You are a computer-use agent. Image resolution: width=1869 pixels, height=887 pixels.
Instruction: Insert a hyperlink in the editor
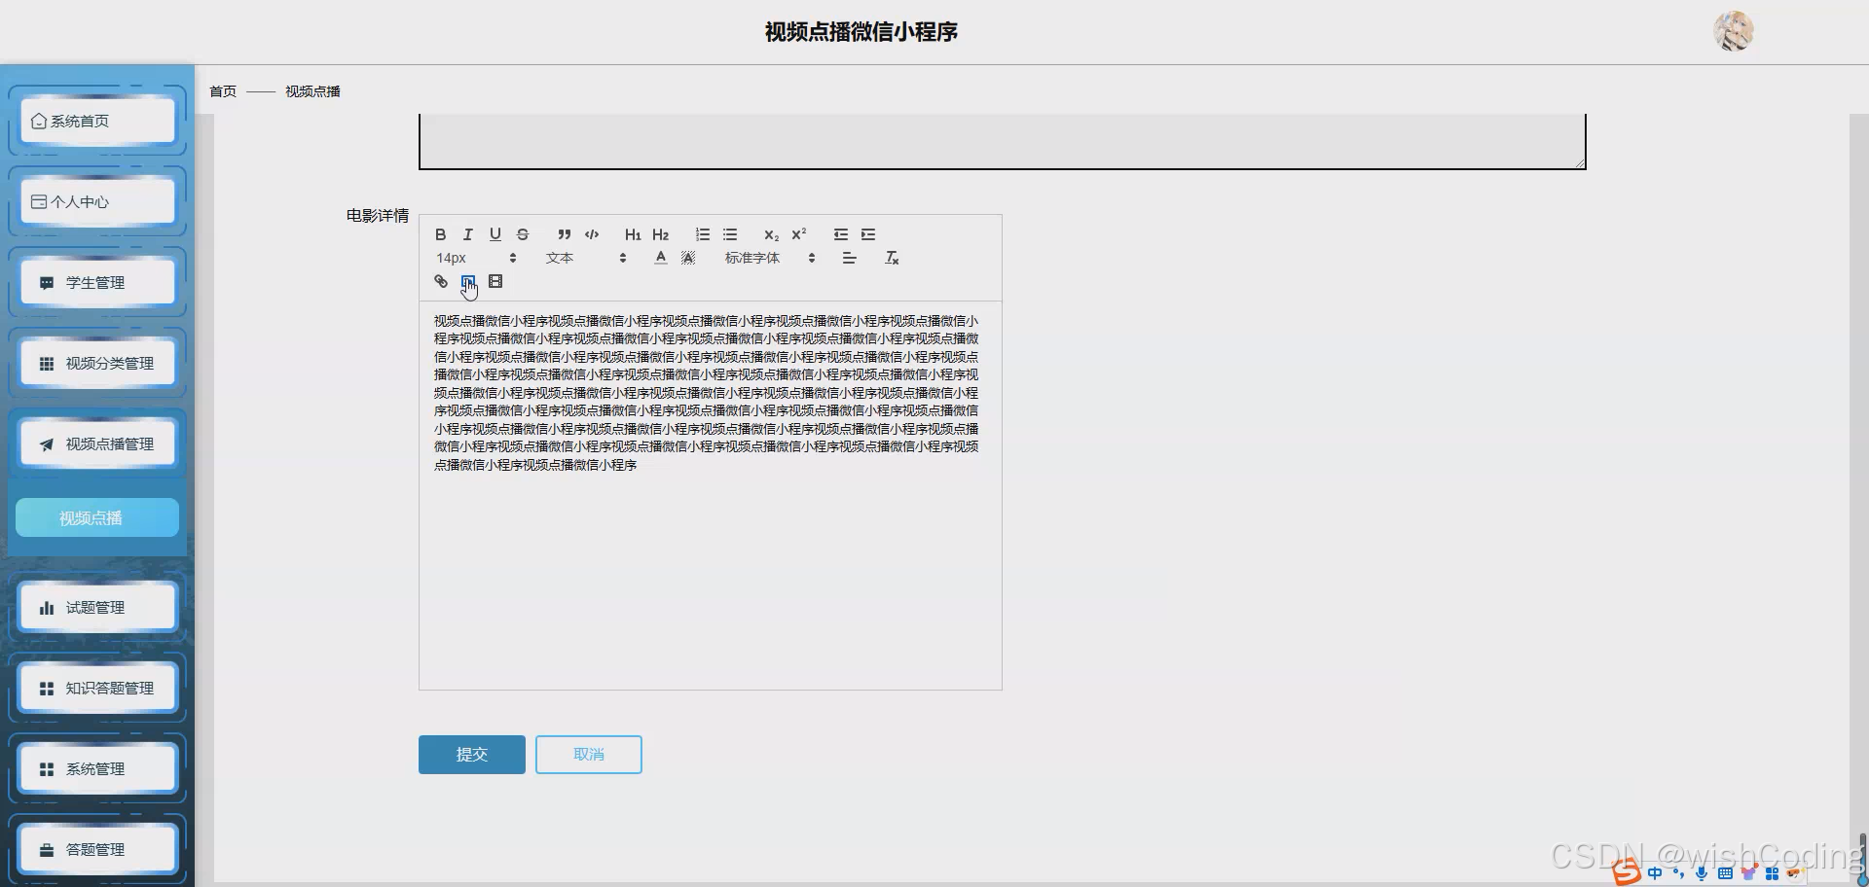441,281
